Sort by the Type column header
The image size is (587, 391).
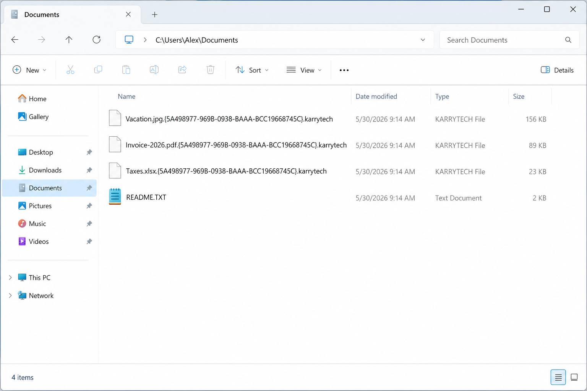point(442,97)
